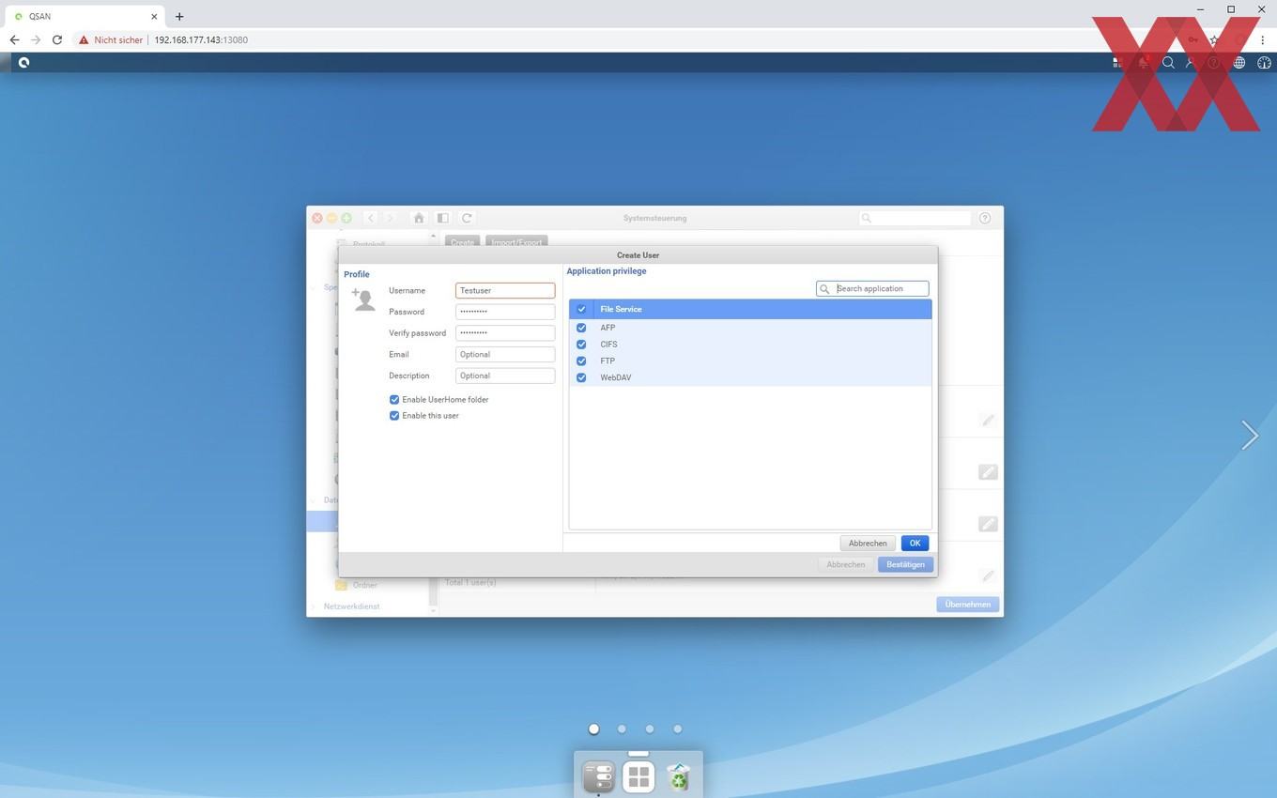Open the dashboard gauge icon in top bar
This screenshot has height=798, width=1277.
[x=1264, y=63]
